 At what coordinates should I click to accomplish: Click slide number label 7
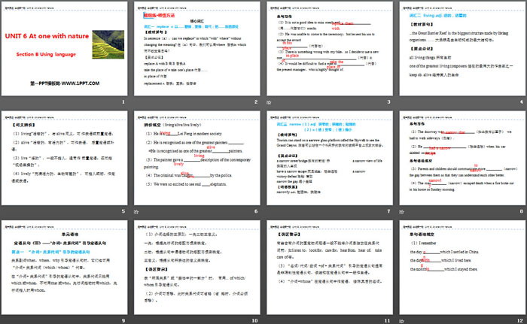tap(389, 211)
